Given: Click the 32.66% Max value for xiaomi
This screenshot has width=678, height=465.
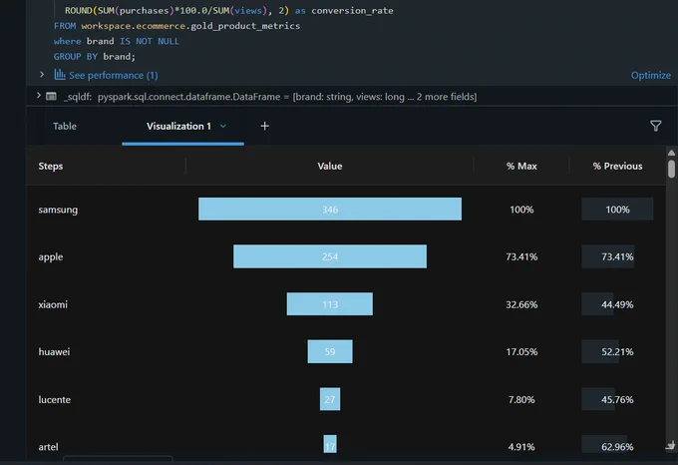Looking at the screenshot, I should click(x=521, y=304).
